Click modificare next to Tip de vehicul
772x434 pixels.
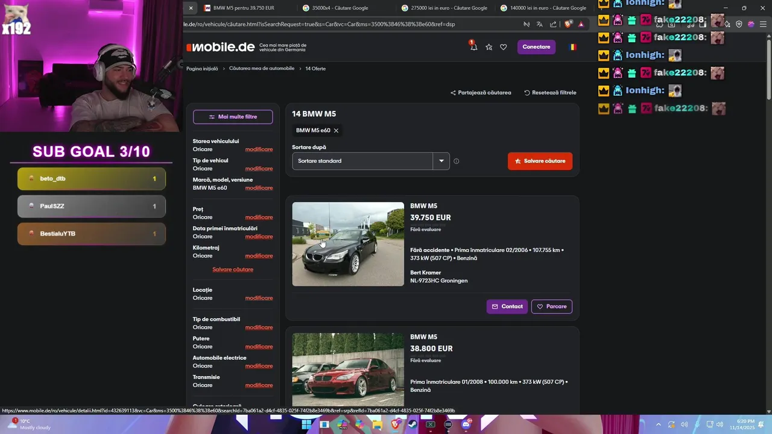tap(259, 168)
